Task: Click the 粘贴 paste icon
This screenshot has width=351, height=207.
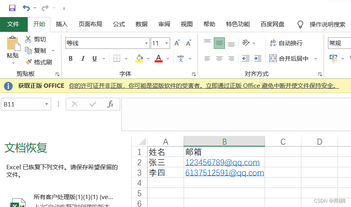Action: (x=13, y=43)
